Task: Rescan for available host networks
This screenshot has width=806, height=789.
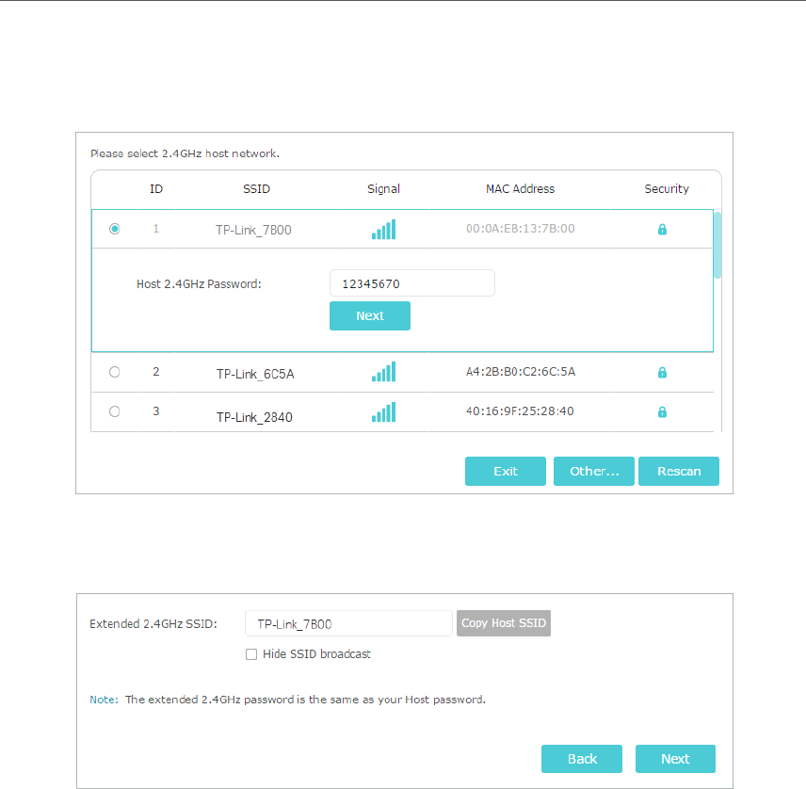Action: click(679, 471)
